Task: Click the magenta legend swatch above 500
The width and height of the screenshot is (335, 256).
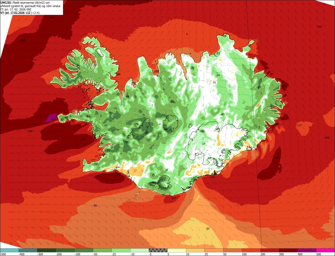Action: click(326, 250)
